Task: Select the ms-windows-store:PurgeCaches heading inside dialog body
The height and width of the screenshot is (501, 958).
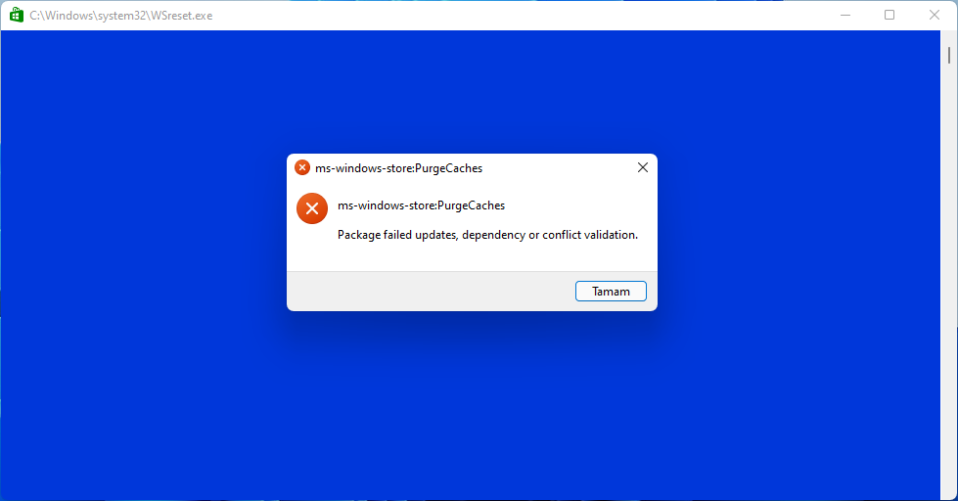Action: point(422,205)
